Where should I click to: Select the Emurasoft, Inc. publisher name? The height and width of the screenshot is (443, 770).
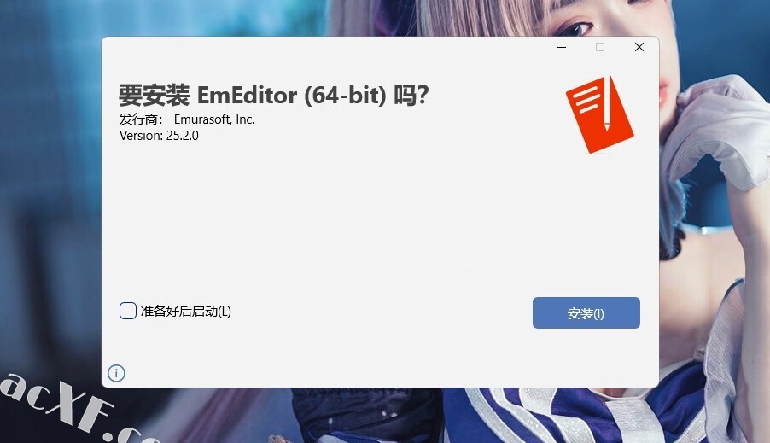214,119
